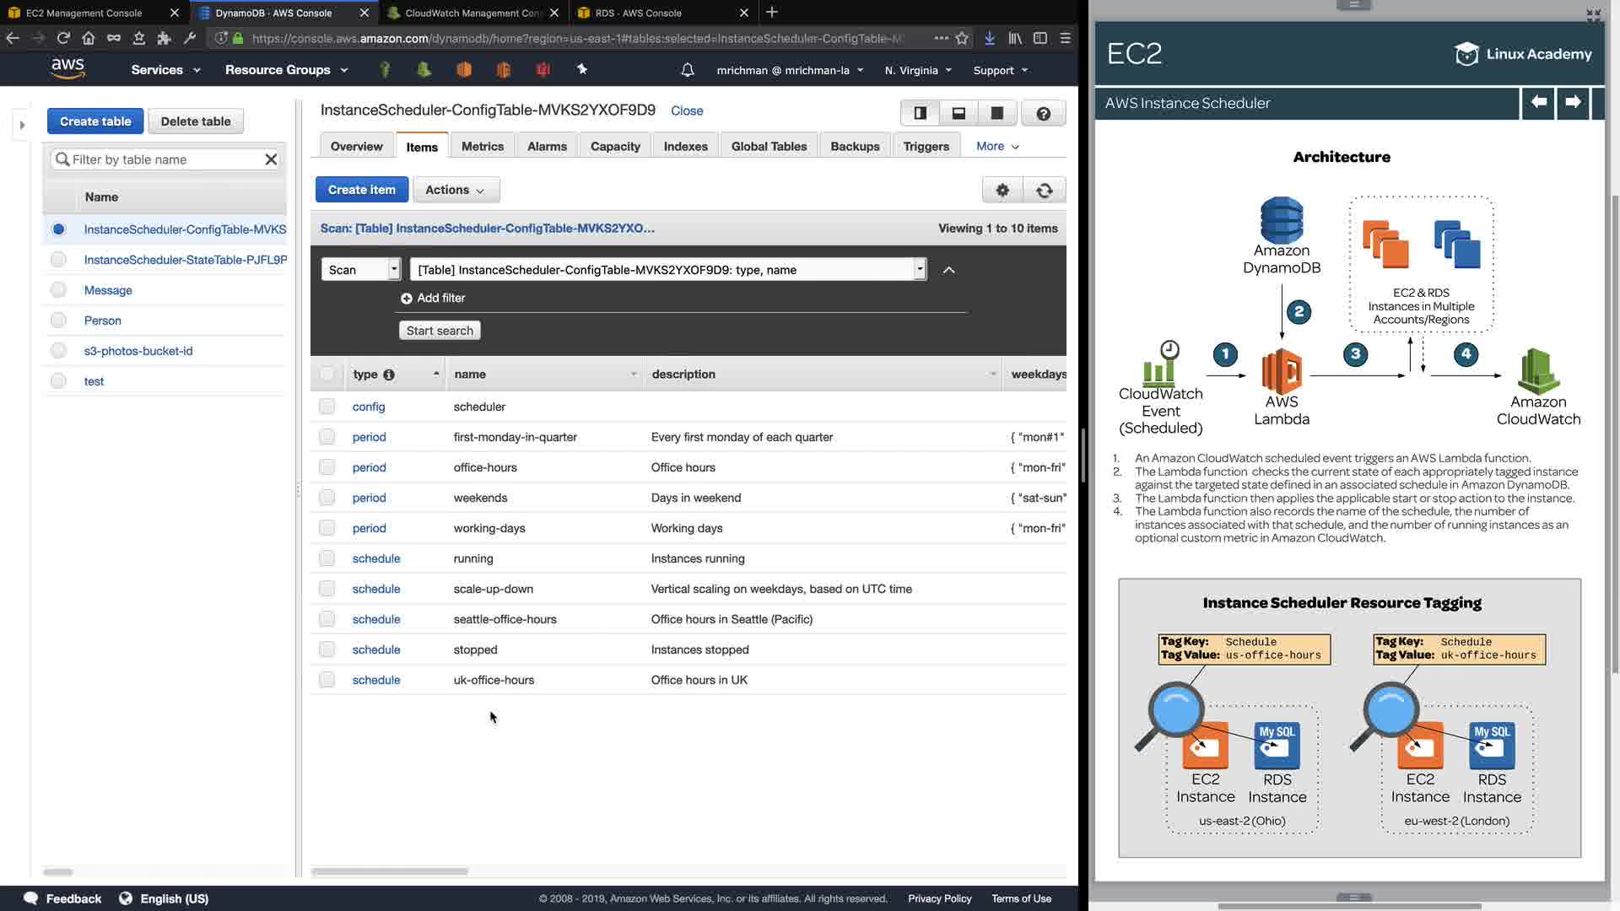
Task: Open the Triggers tab
Action: click(926, 146)
